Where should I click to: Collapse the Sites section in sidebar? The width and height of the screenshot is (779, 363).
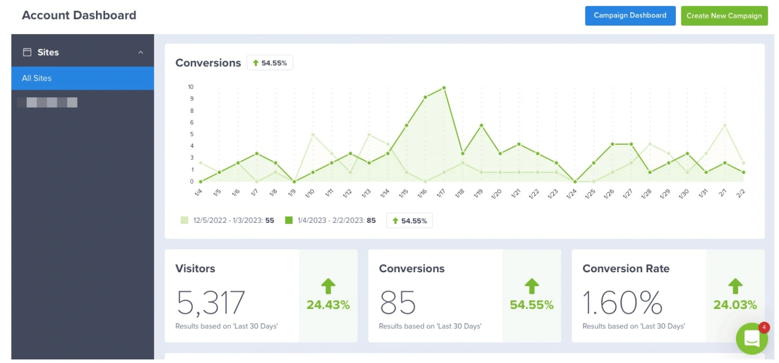pyautogui.click(x=140, y=52)
